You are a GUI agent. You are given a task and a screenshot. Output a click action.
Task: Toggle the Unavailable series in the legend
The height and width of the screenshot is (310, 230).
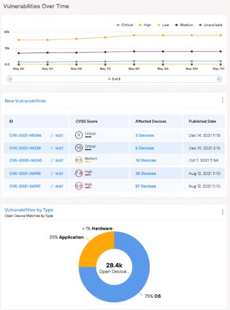click(210, 25)
